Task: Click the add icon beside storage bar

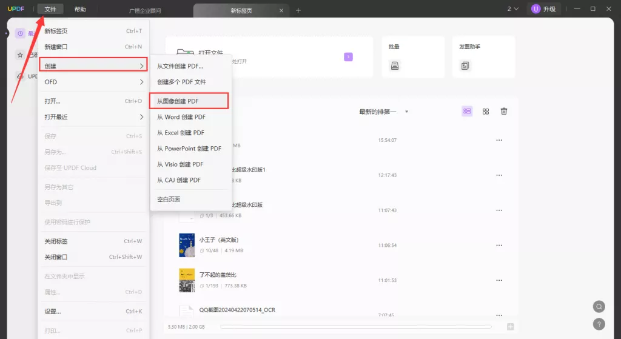Action: coord(511,327)
